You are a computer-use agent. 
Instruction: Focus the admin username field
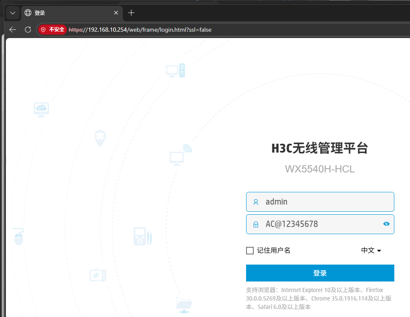click(x=320, y=202)
